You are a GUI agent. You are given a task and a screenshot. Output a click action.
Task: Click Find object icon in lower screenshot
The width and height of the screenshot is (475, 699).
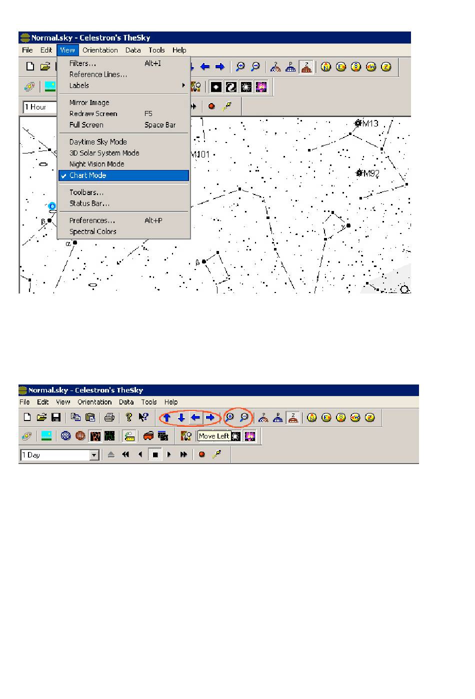(x=186, y=436)
